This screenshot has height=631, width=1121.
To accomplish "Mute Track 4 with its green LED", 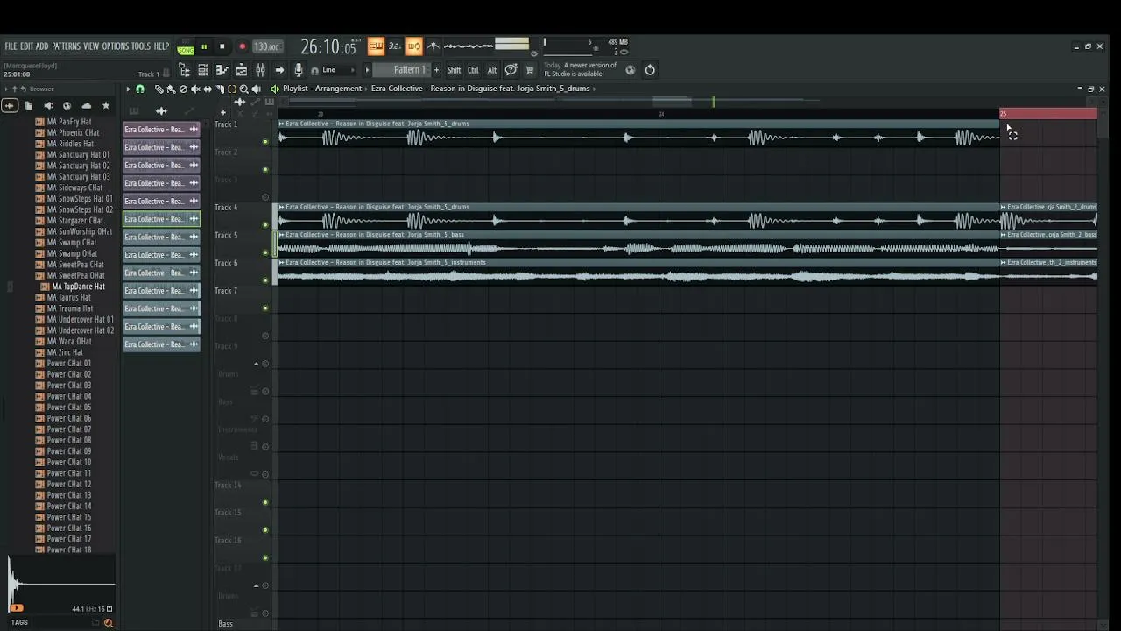I will [x=265, y=225].
